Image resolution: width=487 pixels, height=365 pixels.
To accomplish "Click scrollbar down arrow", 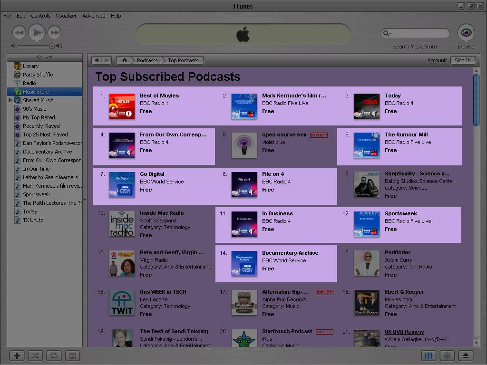I will [x=476, y=343].
